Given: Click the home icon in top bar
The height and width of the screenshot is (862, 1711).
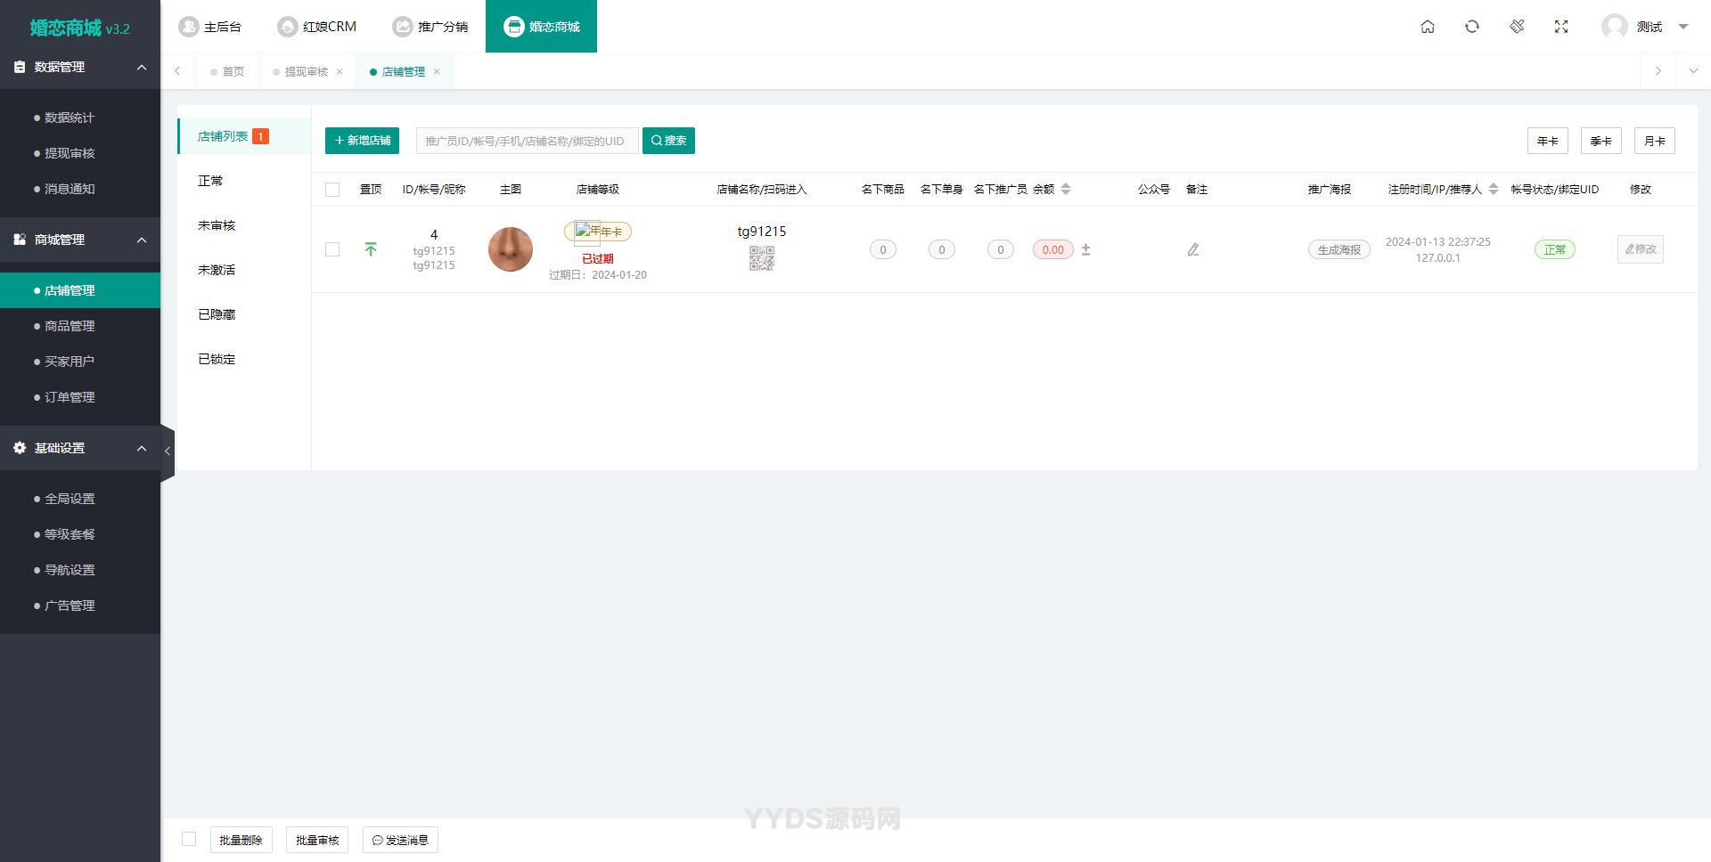Looking at the screenshot, I should [x=1428, y=27].
